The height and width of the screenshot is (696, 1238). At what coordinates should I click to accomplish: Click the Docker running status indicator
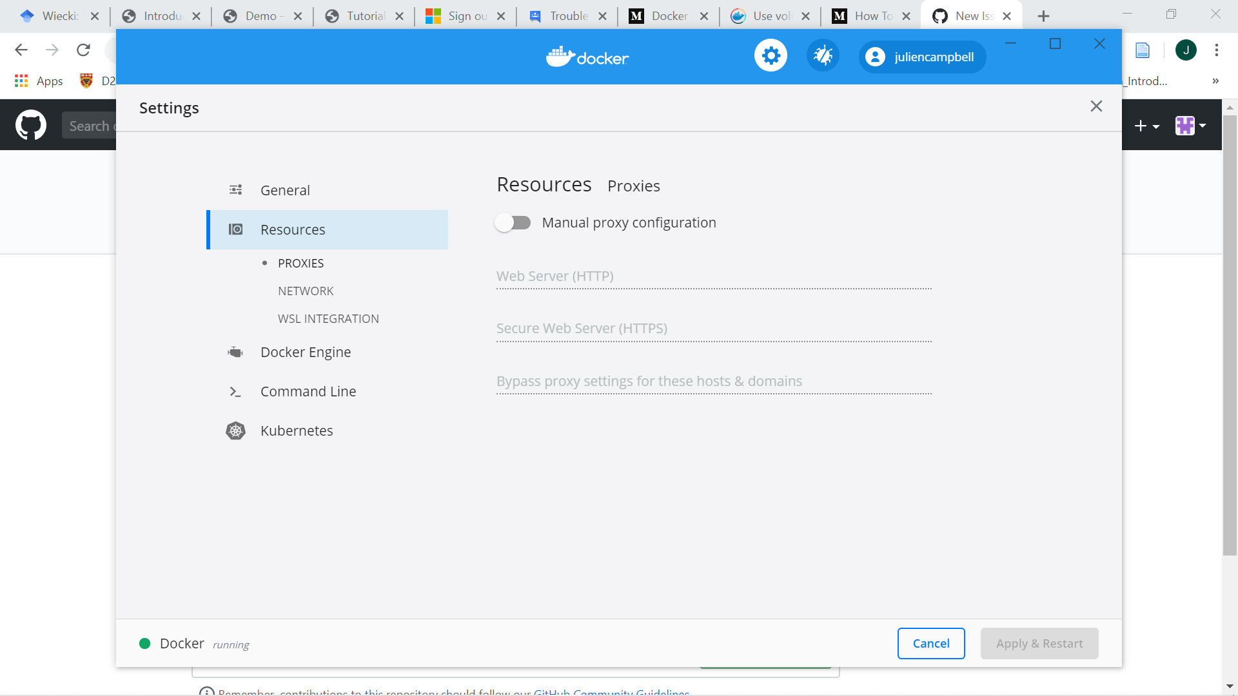146,643
